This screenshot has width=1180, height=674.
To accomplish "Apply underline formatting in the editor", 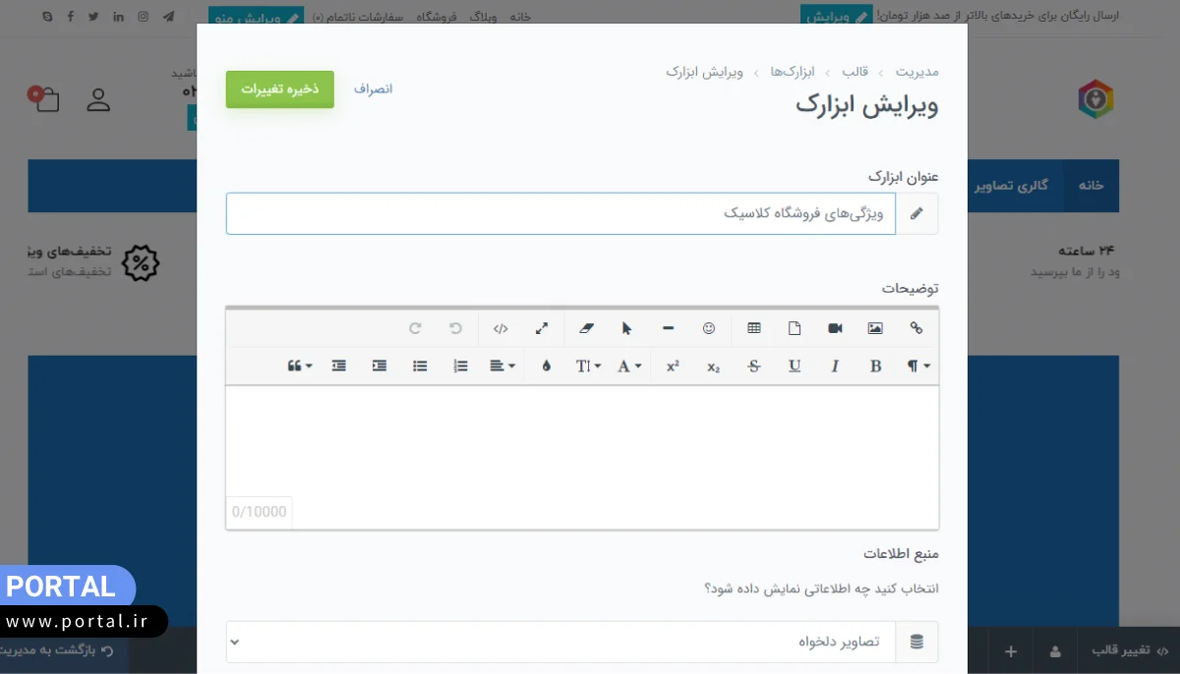I will pos(795,365).
